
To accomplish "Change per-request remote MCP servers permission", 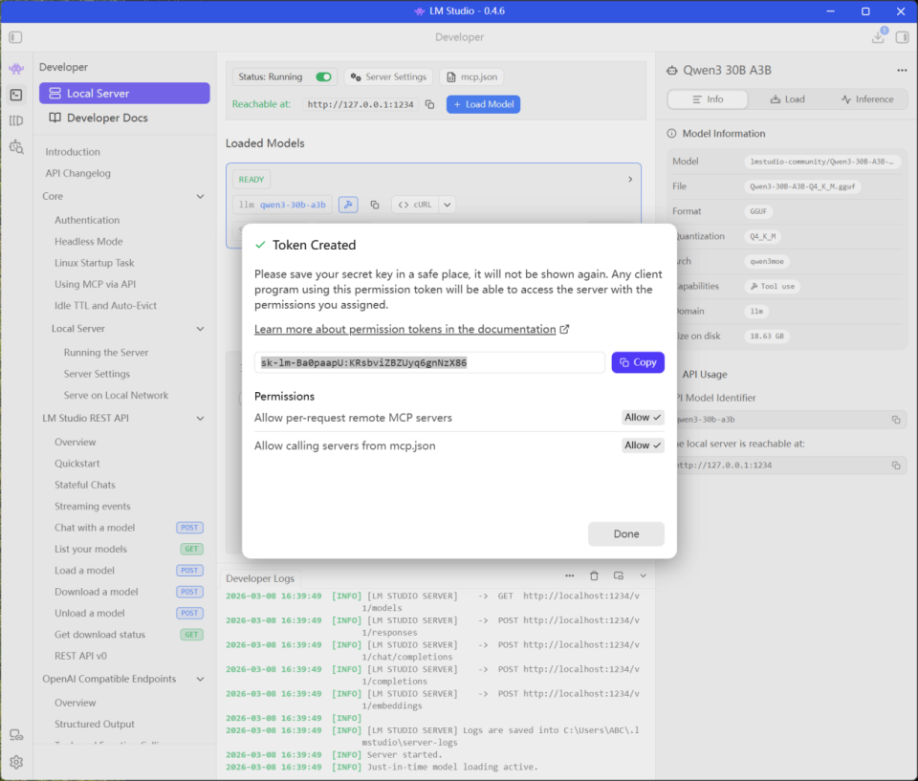I will click(x=643, y=418).
